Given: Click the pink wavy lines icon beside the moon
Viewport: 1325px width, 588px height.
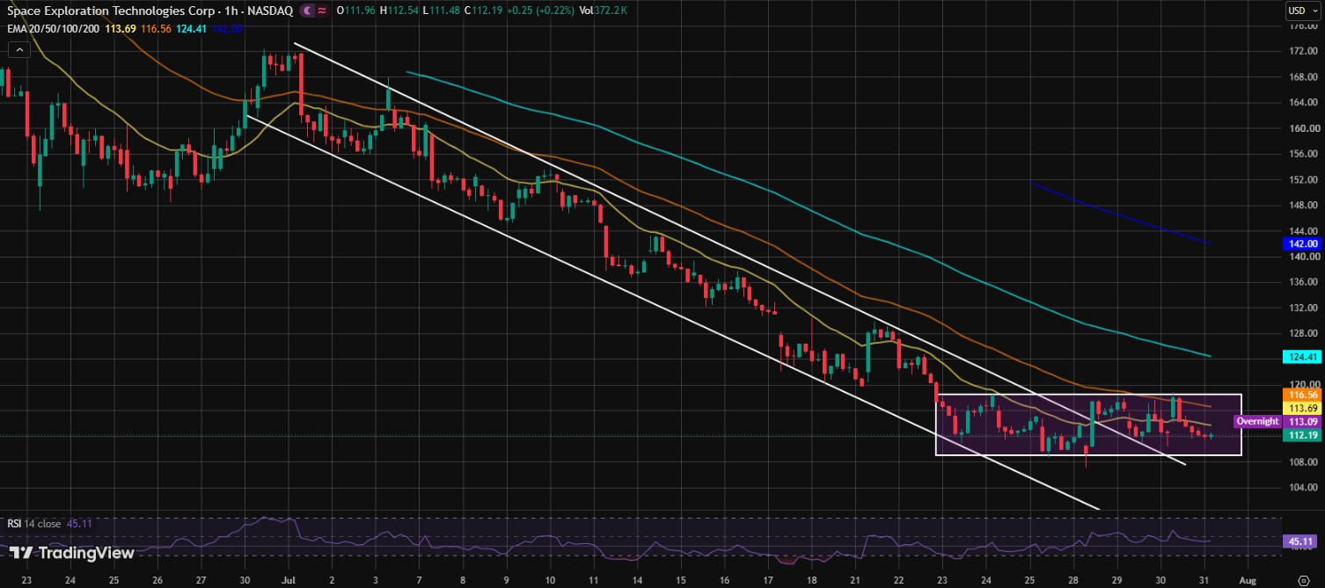Looking at the screenshot, I should click(x=322, y=11).
